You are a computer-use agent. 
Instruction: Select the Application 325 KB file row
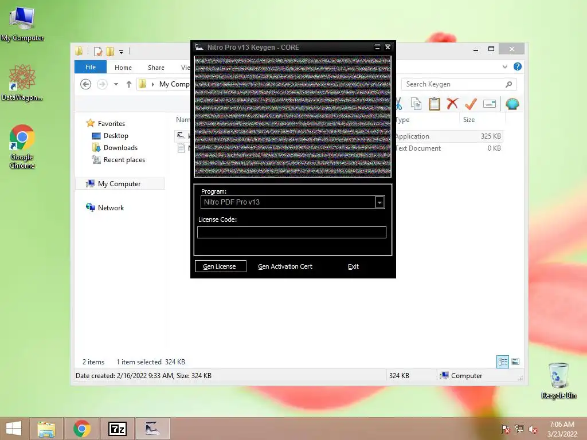[x=449, y=136]
